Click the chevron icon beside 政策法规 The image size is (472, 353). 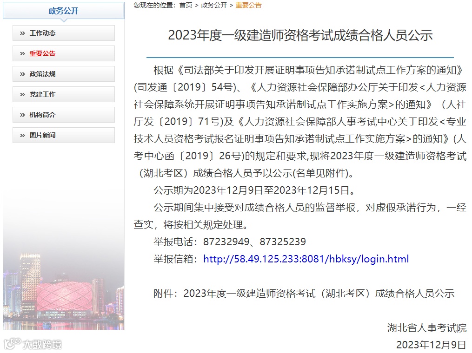coord(22,74)
